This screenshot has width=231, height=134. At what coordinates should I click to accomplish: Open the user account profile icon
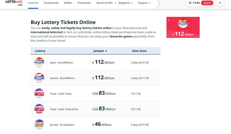[220, 3]
